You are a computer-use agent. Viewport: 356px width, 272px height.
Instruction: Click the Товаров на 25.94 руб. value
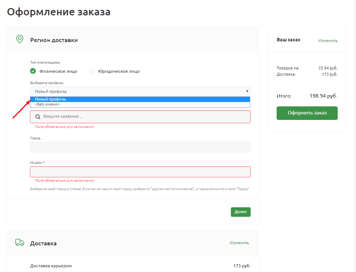coord(328,68)
